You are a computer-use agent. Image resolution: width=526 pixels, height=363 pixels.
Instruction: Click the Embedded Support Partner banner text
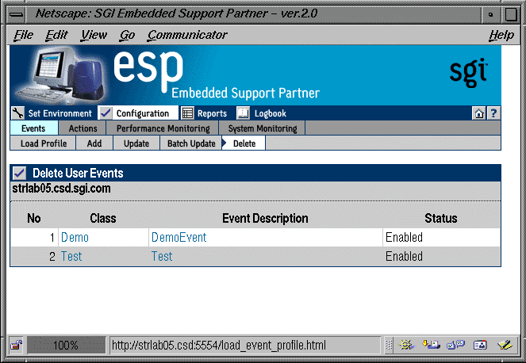245,93
